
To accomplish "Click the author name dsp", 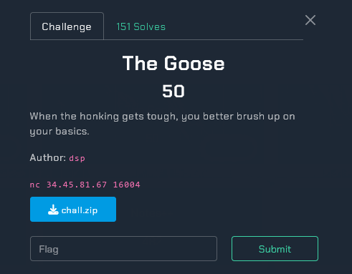I will click(77, 158).
